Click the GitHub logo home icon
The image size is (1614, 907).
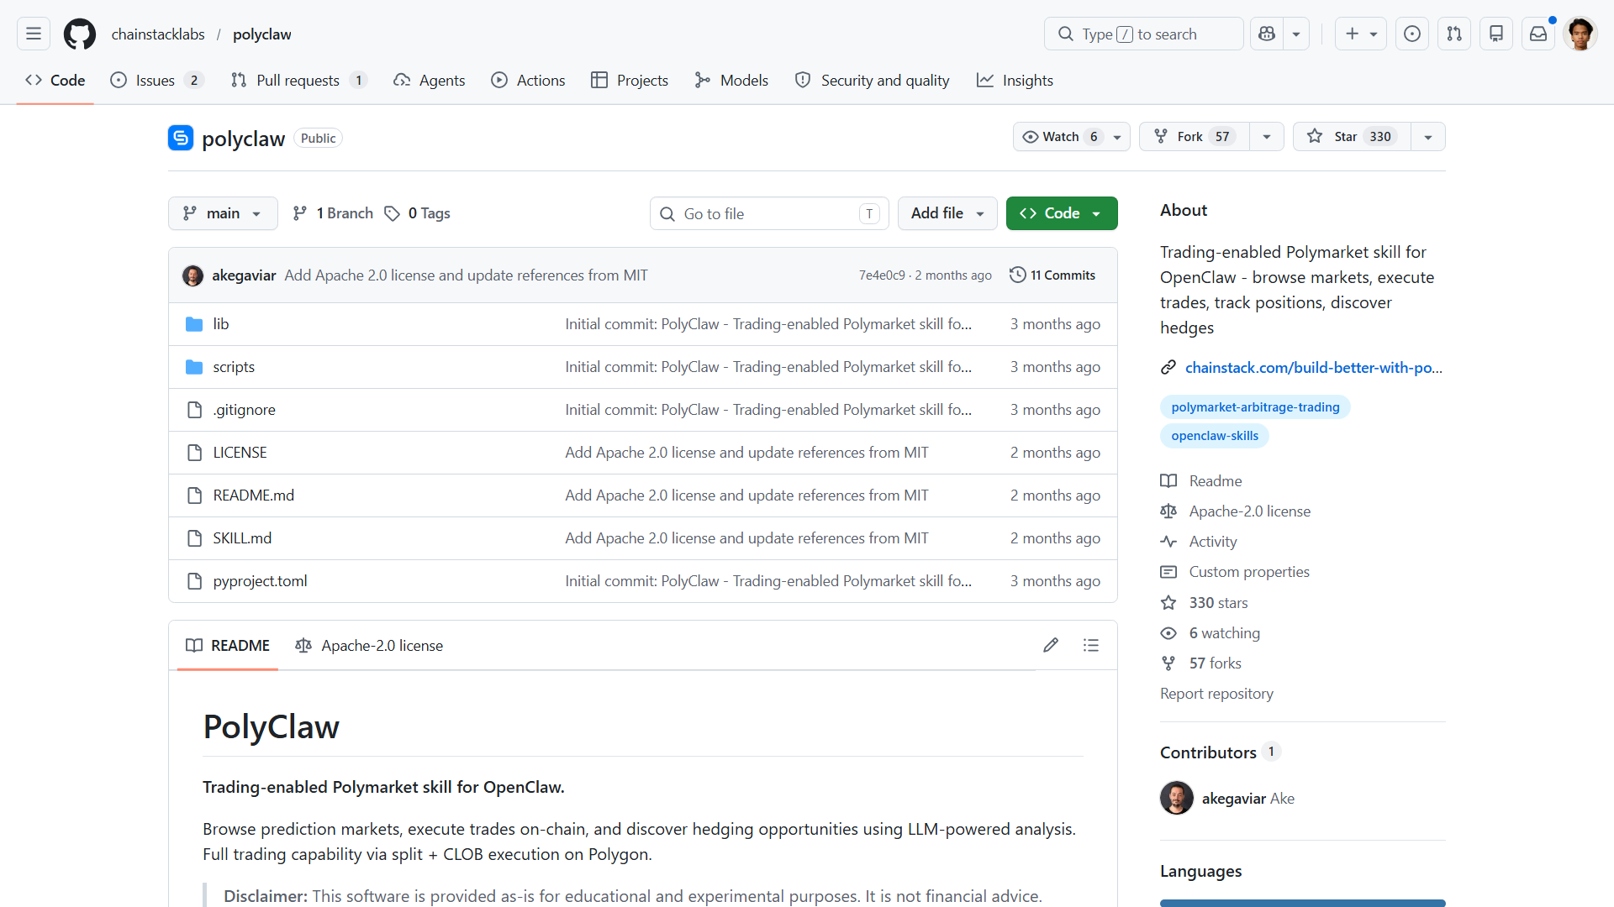point(80,34)
